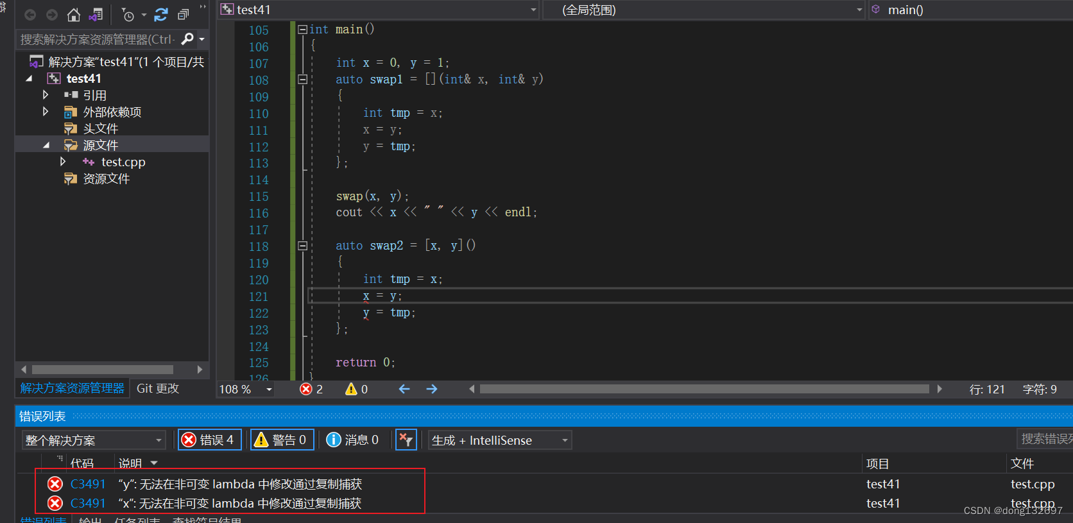
Task: Sort by the 文件 column header
Action: click(1022, 463)
